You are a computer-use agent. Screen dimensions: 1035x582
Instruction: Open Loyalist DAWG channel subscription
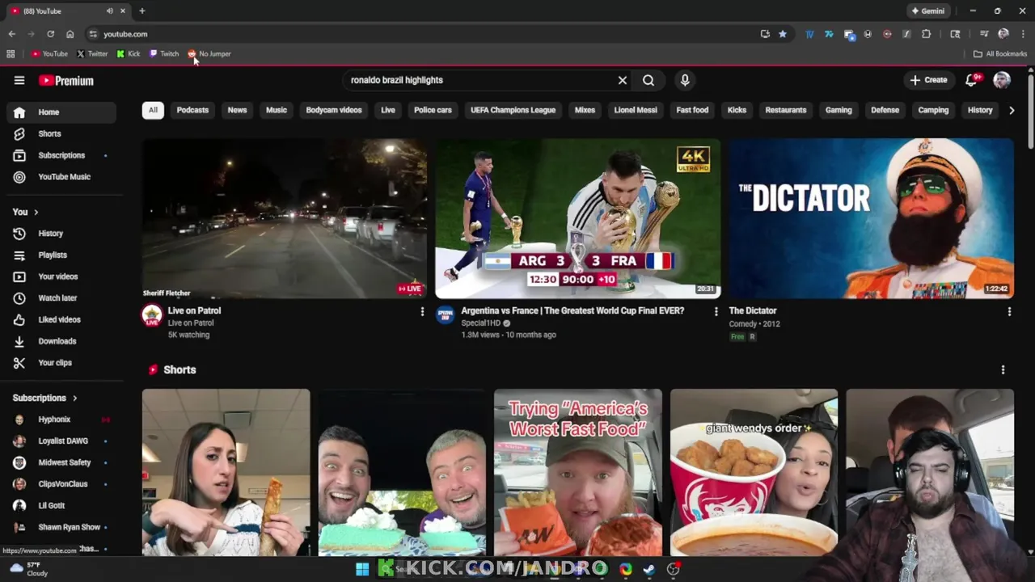[61, 441]
